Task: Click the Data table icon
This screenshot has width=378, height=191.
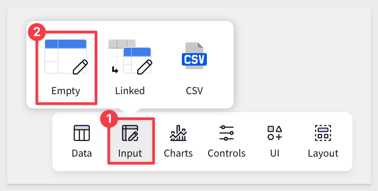Action: pyautogui.click(x=82, y=133)
